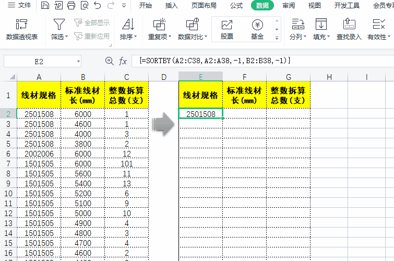The height and width of the screenshot is (261, 394).
Task: Switch to the 插入 tab
Action: (172, 5)
